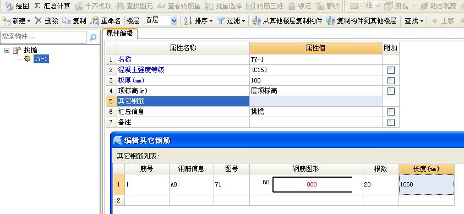Click the (C15) concrete grade value

coord(316,70)
